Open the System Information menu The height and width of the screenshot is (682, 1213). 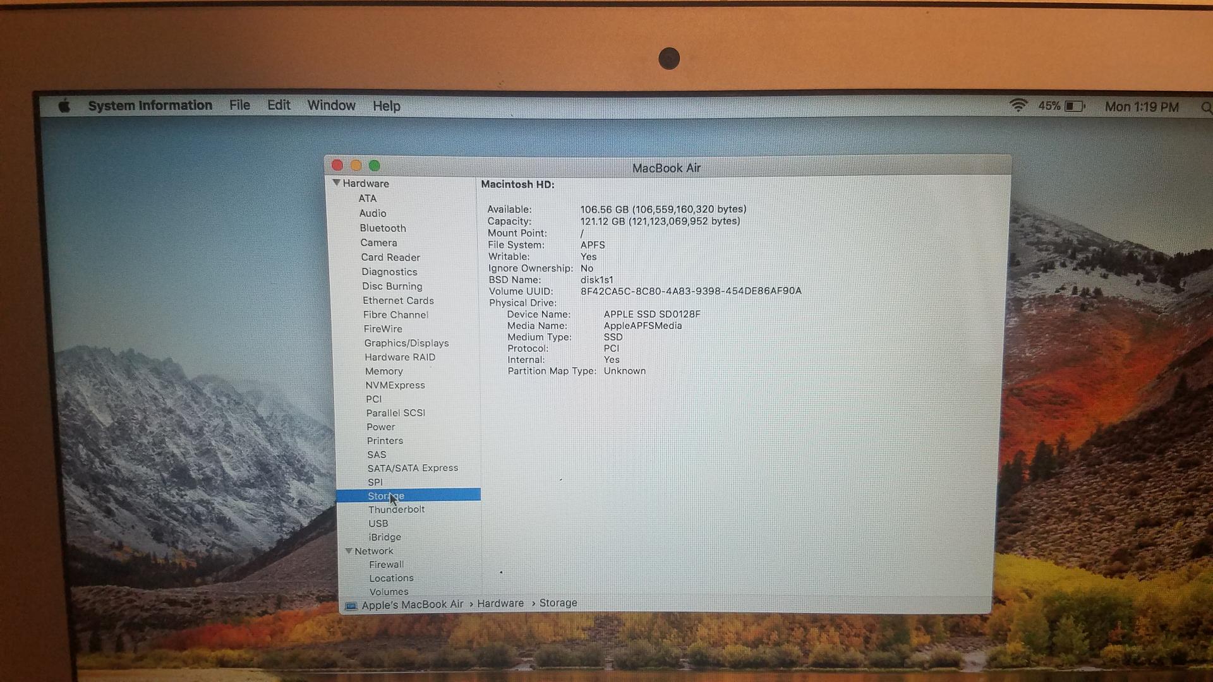tap(150, 105)
